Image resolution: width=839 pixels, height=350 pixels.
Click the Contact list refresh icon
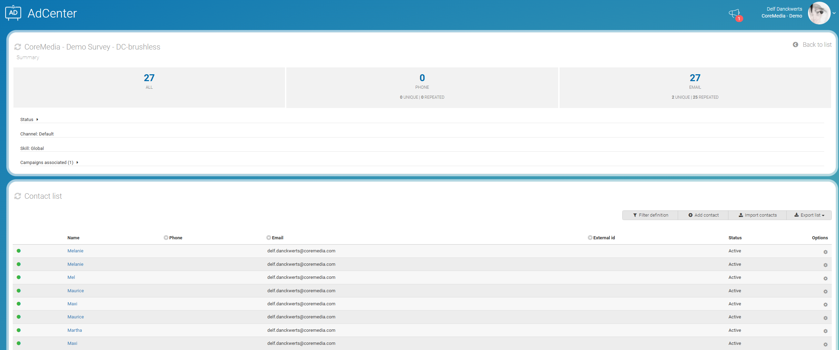click(18, 196)
